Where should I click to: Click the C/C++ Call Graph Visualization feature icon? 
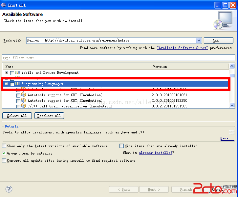[24, 106]
